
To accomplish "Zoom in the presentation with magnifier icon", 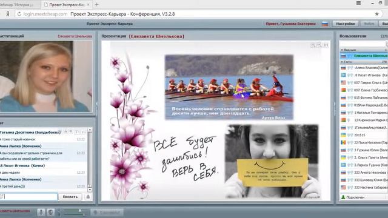I will pos(313,45).
